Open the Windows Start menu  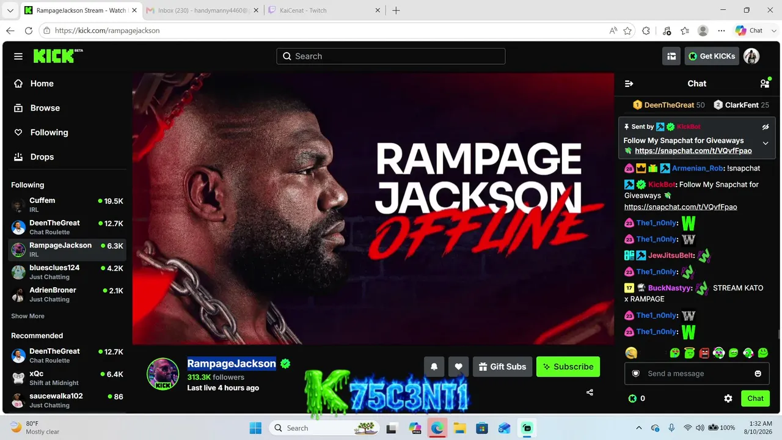click(255, 428)
